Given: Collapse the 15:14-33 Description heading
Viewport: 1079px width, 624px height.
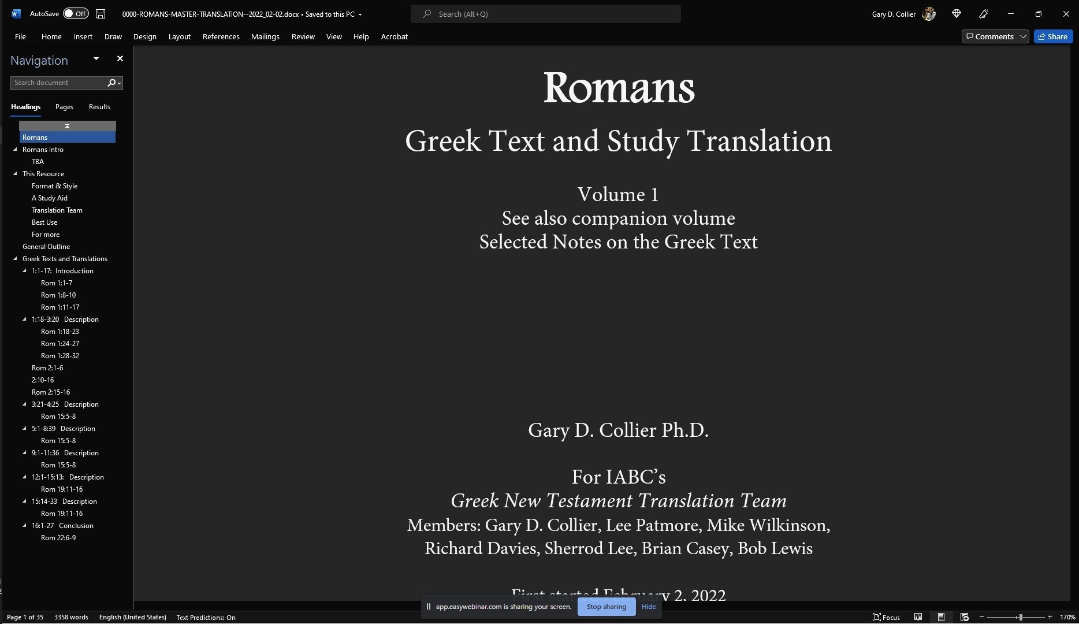Looking at the screenshot, I should (x=25, y=502).
